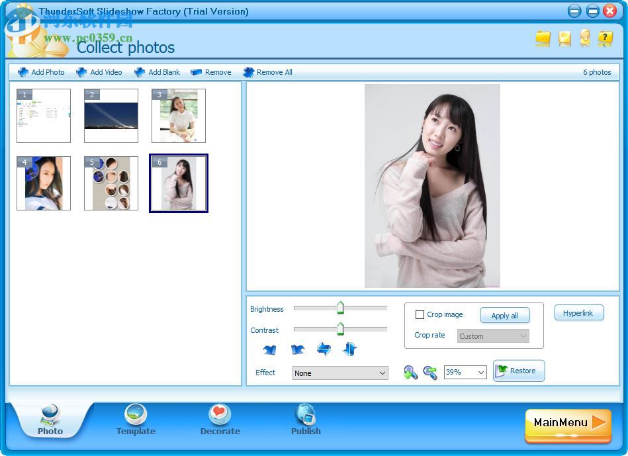This screenshot has height=456, width=628.
Task: Click the flip vertical icon
Action: coord(349,349)
